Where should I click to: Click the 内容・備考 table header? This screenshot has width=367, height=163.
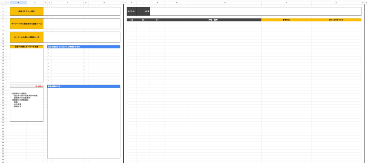[213, 20]
